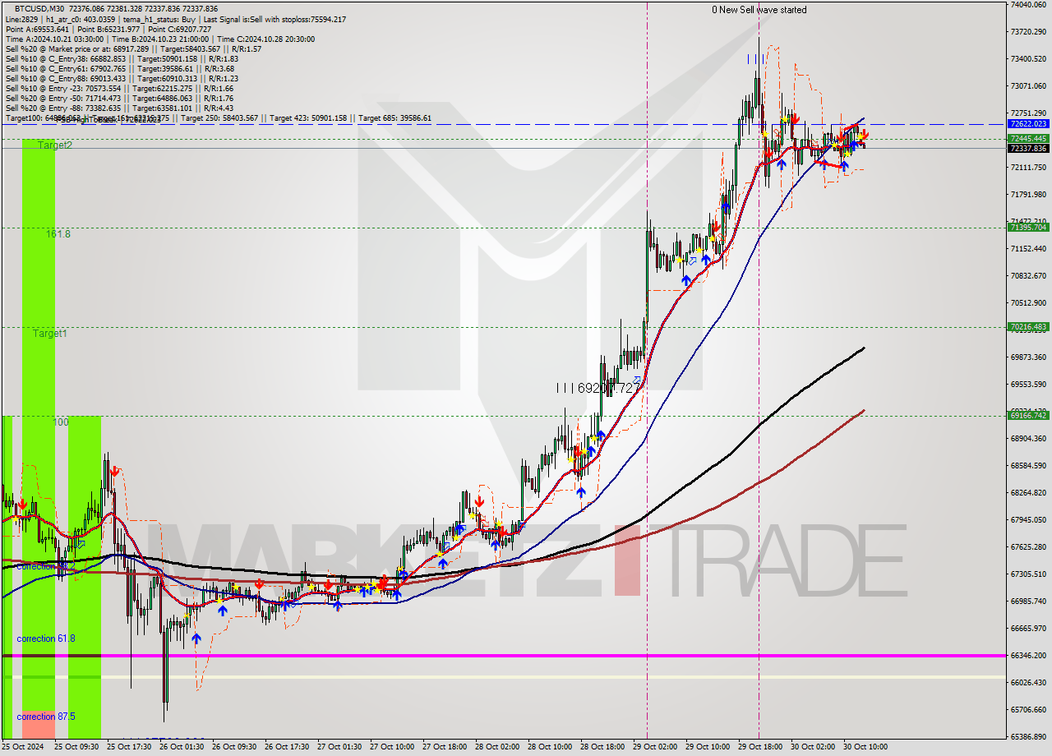1052x756 pixels.
Task: Click the 68904.360 price axis label
Action: point(1029,439)
